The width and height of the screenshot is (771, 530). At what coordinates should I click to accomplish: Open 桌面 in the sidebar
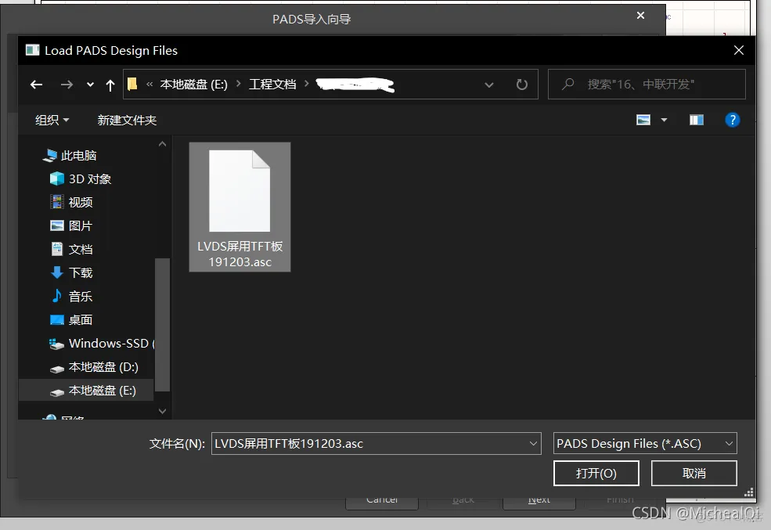point(81,320)
